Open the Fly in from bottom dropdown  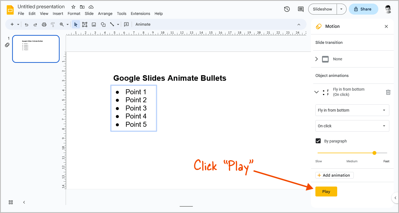tap(352, 110)
